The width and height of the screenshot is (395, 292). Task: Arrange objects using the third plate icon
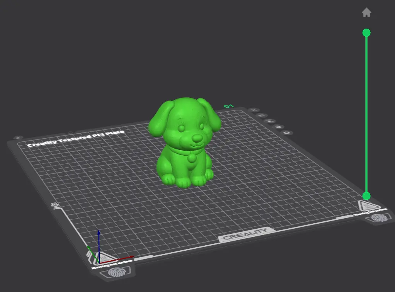[270, 121]
